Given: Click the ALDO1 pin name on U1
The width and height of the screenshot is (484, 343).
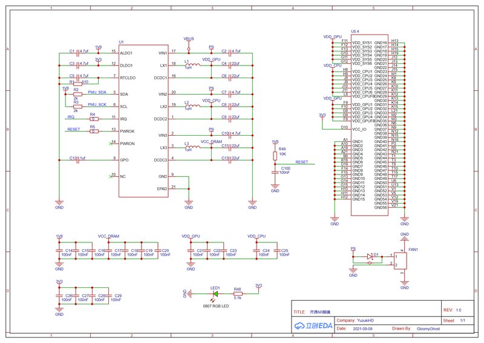Looking at the screenshot, I should pos(126,53).
